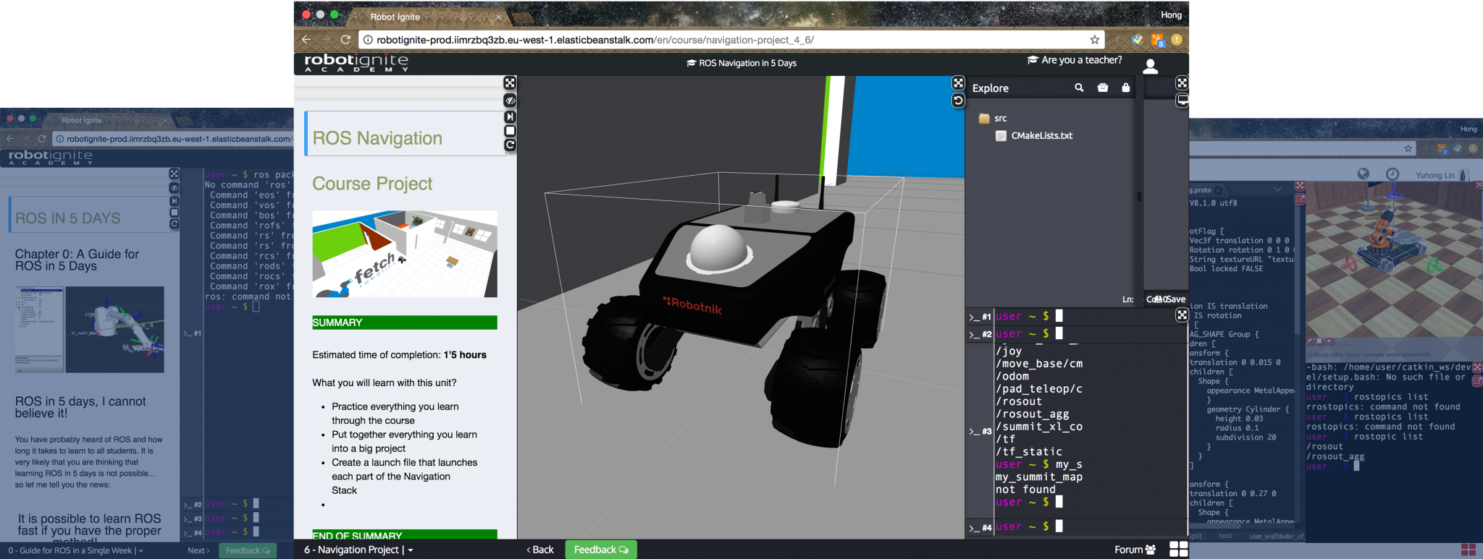Click the robot arm thumbnail in left window

tap(114, 329)
